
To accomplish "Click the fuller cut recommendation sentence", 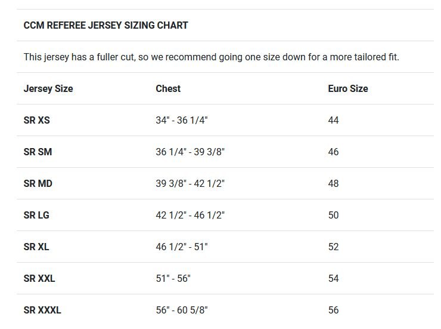I will coord(211,57).
